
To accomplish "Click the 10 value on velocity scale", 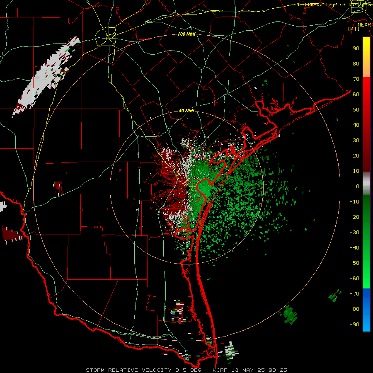I will click(356, 171).
